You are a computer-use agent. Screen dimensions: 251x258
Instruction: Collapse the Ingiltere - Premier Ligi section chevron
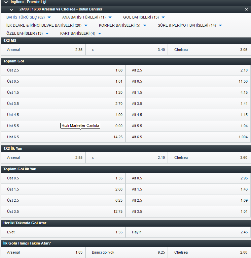pyautogui.click(x=6, y=2)
